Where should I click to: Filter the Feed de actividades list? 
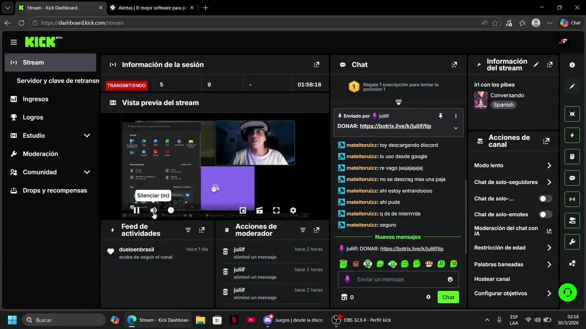coord(188,230)
